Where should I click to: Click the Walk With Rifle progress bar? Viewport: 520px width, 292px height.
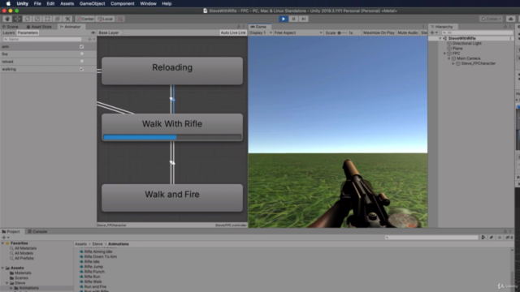tap(172, 137)
